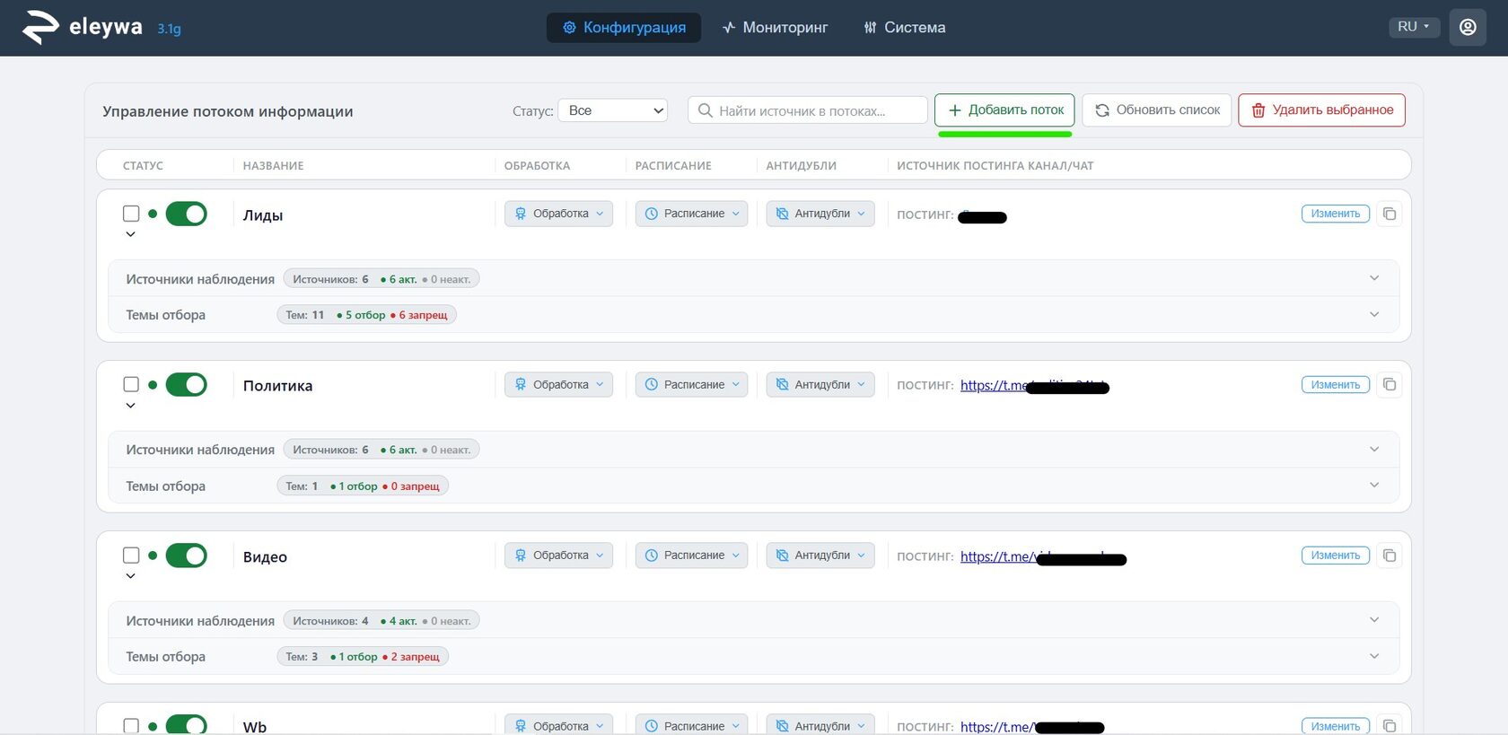Open Антидубли dropdown for Политика
This screenshot has width=1508, height=735.
click(820, 384)
